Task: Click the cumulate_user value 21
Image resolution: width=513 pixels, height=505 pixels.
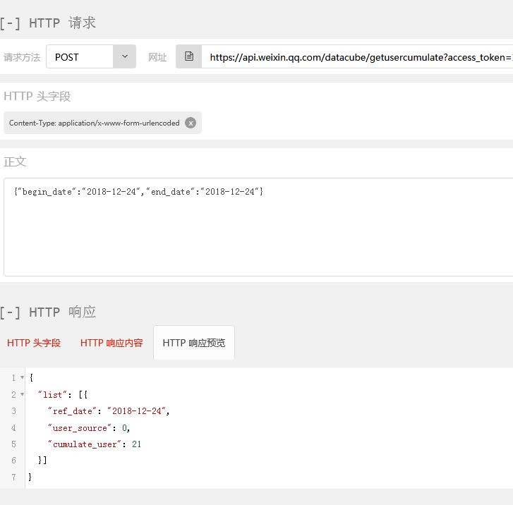Action: point(136,444)
